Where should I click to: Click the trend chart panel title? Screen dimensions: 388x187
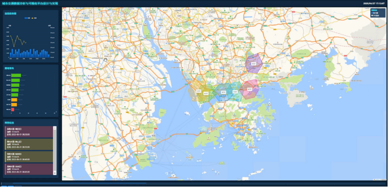pos(10,13)
